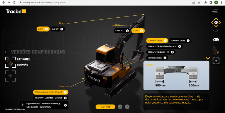Click the Config step tab
Image resolution: width=225 pixels, height=113 pixels.
pos(105,107)
